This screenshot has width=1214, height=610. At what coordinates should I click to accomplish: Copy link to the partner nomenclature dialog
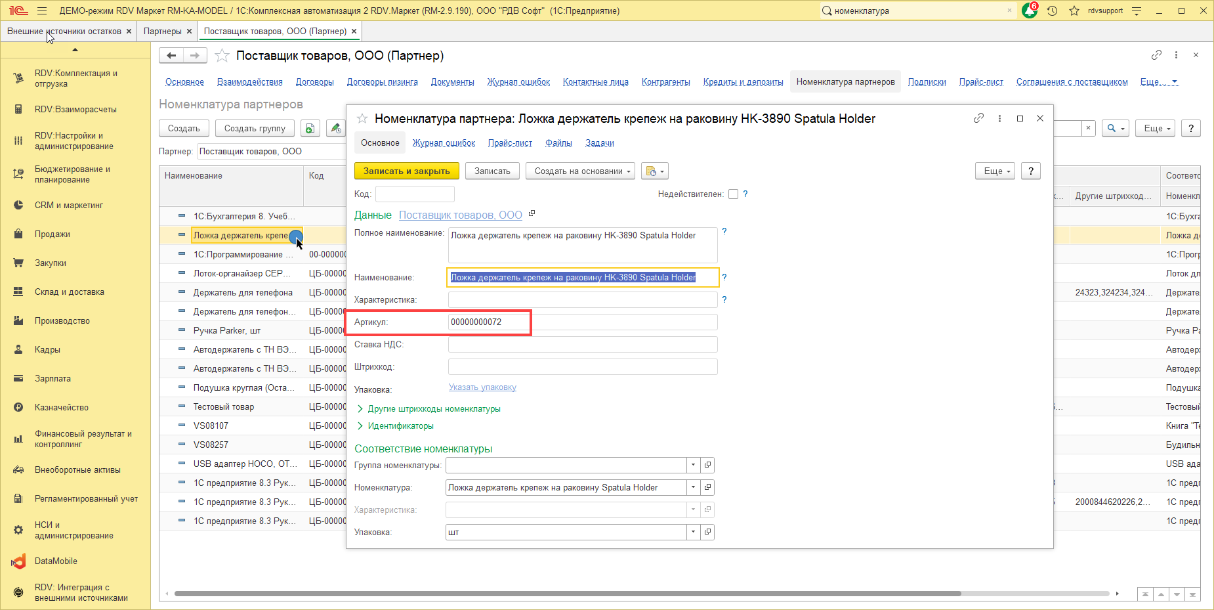978,118
